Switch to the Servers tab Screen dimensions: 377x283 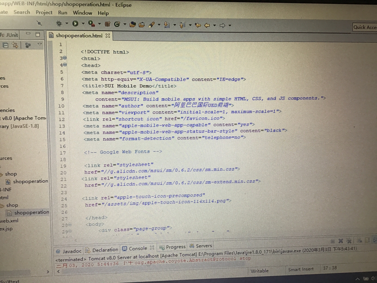click(x=201, y=246)
